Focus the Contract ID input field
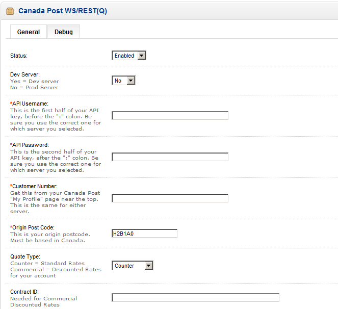 pyautogui.click(x=196, y=298)
